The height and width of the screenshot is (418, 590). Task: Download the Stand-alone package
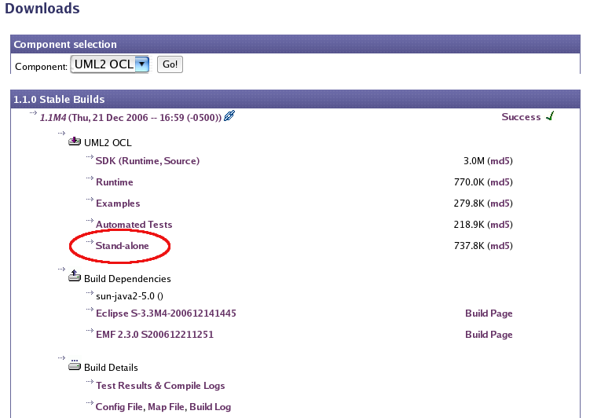[x=123, y=246]
